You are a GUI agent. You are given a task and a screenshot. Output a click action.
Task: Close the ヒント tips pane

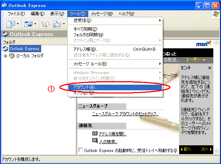(x=210, y=68)
